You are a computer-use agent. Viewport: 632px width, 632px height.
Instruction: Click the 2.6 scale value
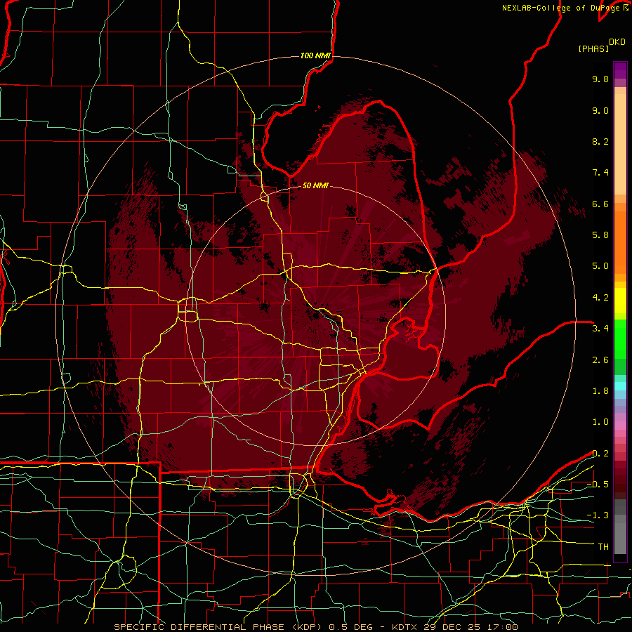(600, 360)
